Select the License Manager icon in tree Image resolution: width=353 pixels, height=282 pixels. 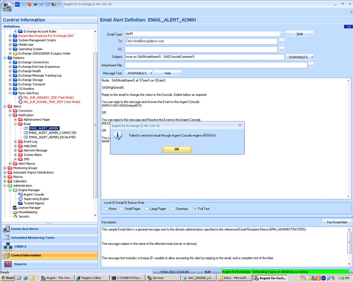tap(15, 208)
